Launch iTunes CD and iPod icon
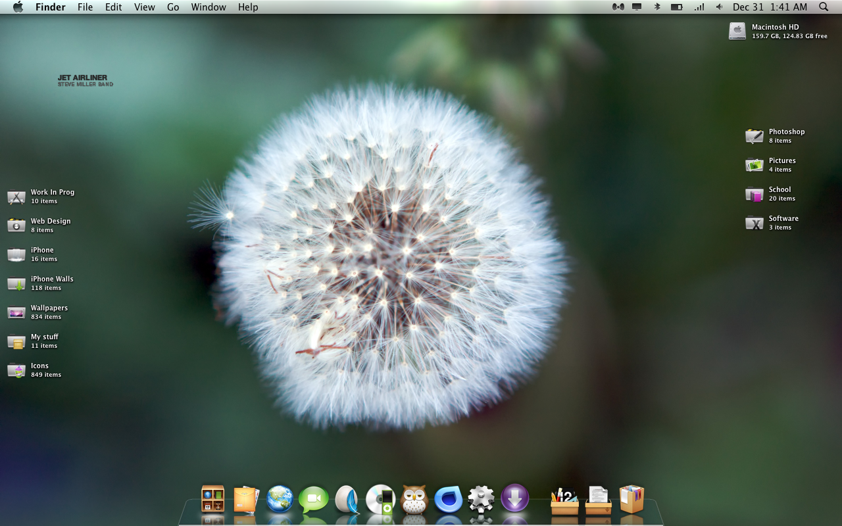This screenshot has height=526, width=842. [x=380, y=499]
